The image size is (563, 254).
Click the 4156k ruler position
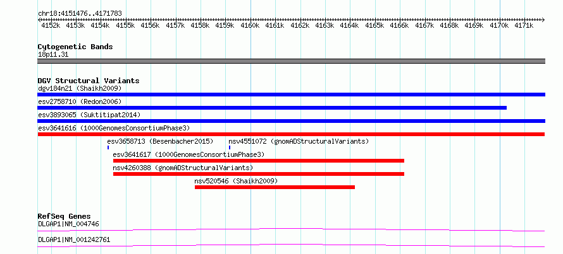pos(151,25)
